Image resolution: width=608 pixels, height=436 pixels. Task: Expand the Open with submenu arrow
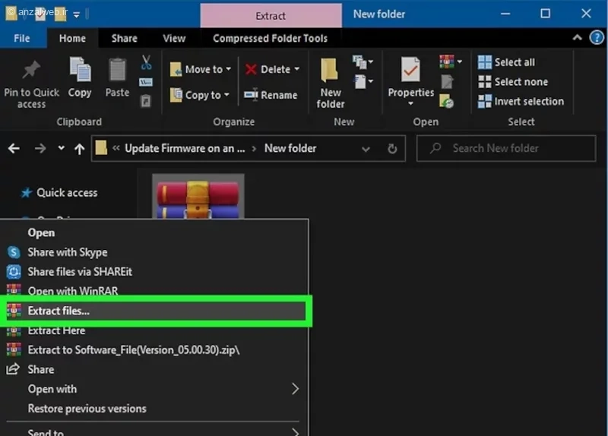295,389
